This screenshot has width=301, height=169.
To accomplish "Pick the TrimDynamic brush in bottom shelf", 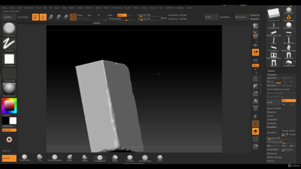I will pyautogui.click(x=100, y=158).
